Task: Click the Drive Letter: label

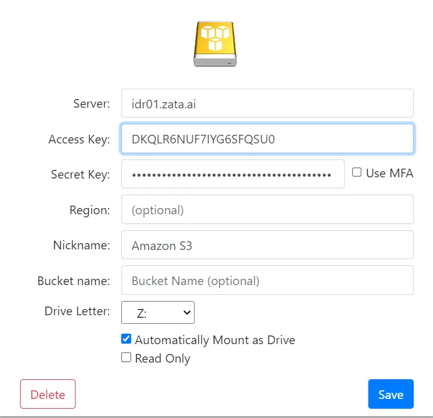Action: (x=78, y=311)
